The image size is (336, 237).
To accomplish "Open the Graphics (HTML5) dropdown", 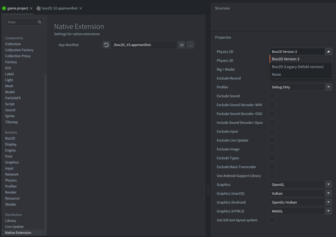I will (x=301, y=211).
